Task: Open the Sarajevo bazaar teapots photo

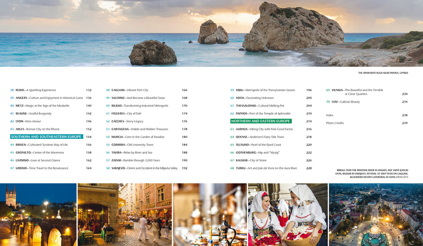Action: 209,215
